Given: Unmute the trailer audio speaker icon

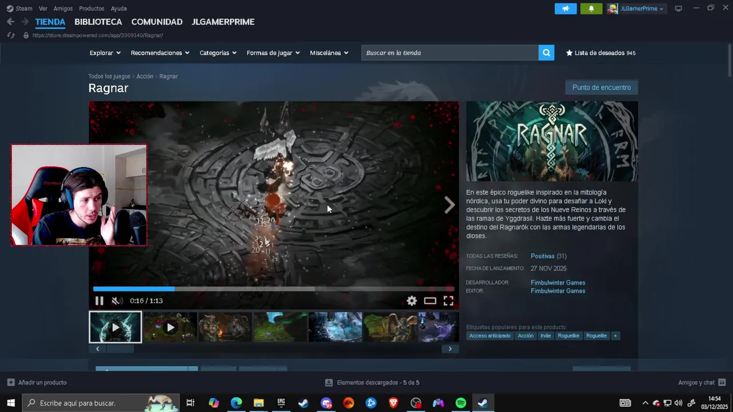Looking at the screenshot, I should click(117, 300).
